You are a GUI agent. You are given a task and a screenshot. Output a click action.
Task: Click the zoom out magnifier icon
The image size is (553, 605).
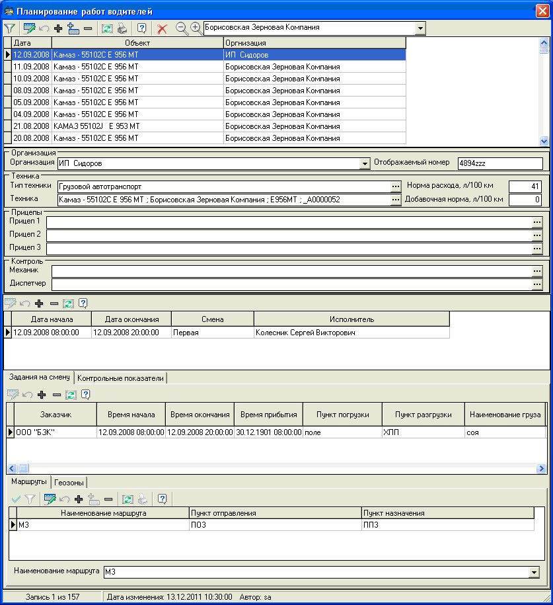(181, 28)
